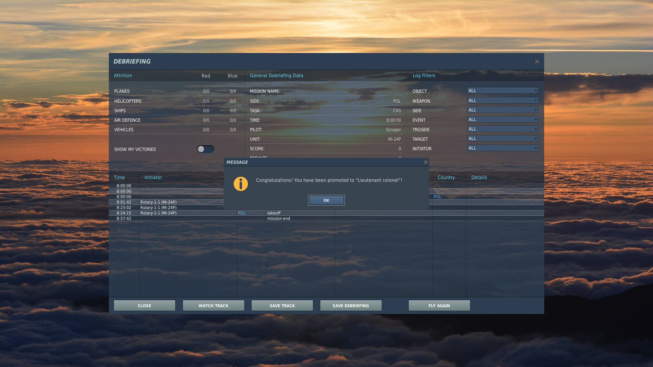The image size is (653, 367).
Task: Expand the WEAPON filter dropdown
Action: tap(502, 101)
